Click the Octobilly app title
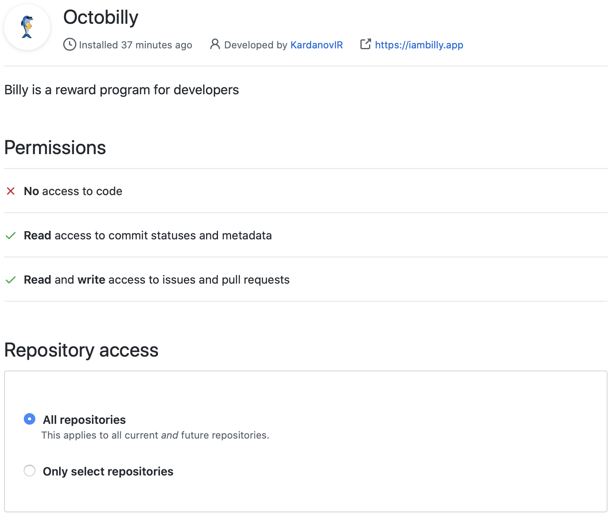 pos(101,17)
